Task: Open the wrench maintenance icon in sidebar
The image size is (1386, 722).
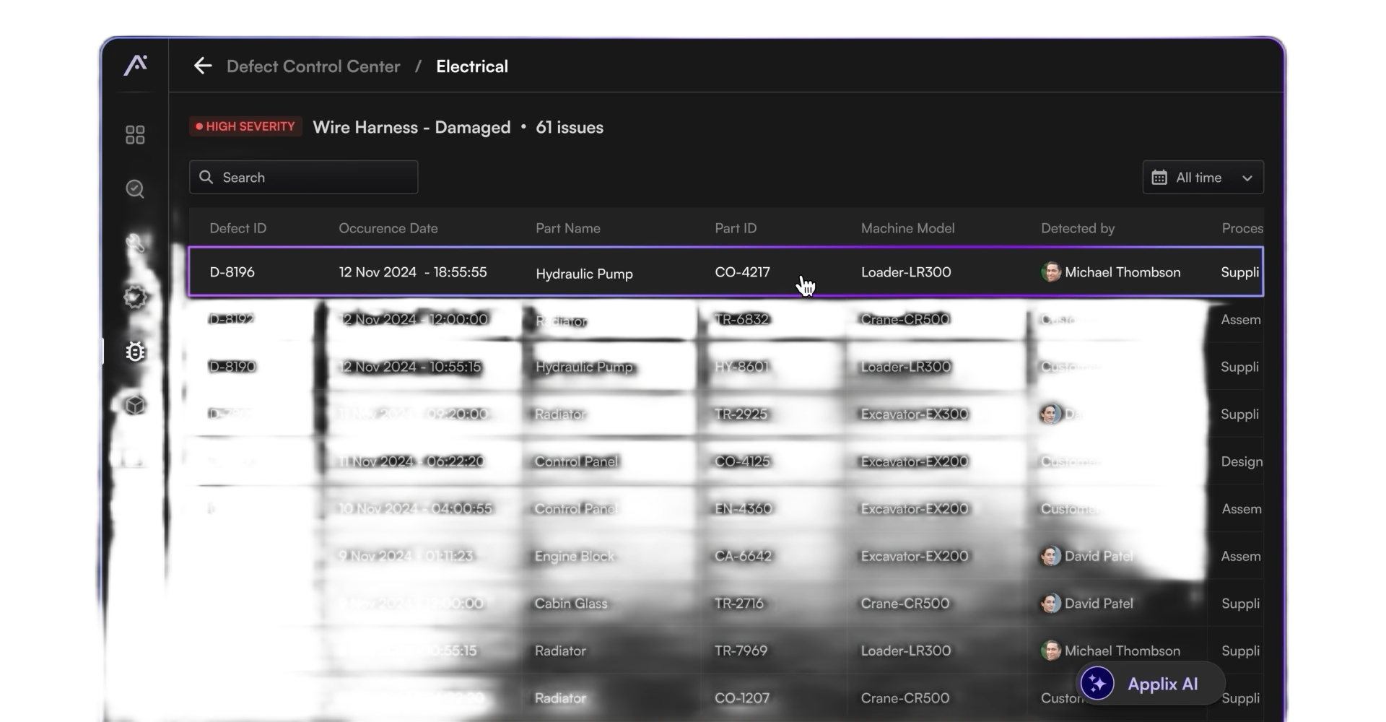Action: click(135, 243)
